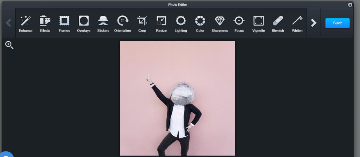
Task: Show next tools with right arrow
Action: point(314,23)
